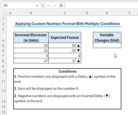138x115 pixels.
Task: Select column D header
Action: [x=87, y=13]
